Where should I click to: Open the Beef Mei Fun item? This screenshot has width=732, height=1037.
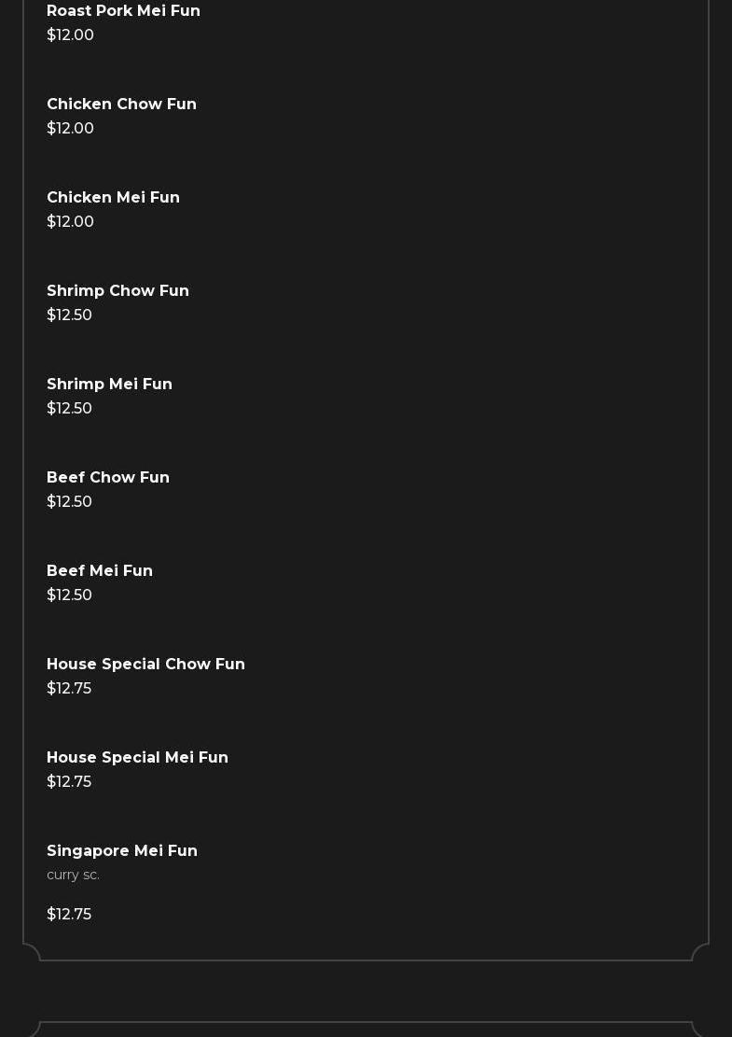point(100,571)
